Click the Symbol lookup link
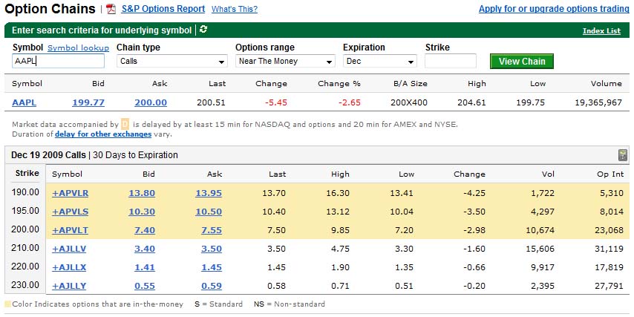The height and width of the screenshot is (317, 634). point(79,48)
